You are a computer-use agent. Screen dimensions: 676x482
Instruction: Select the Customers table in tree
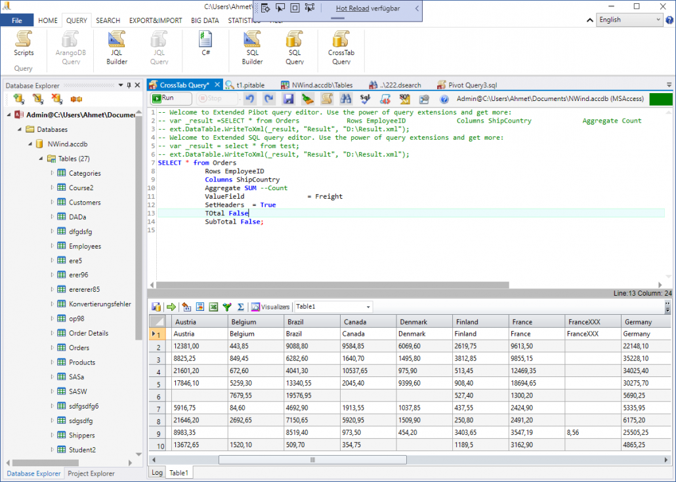coord(85,203)
